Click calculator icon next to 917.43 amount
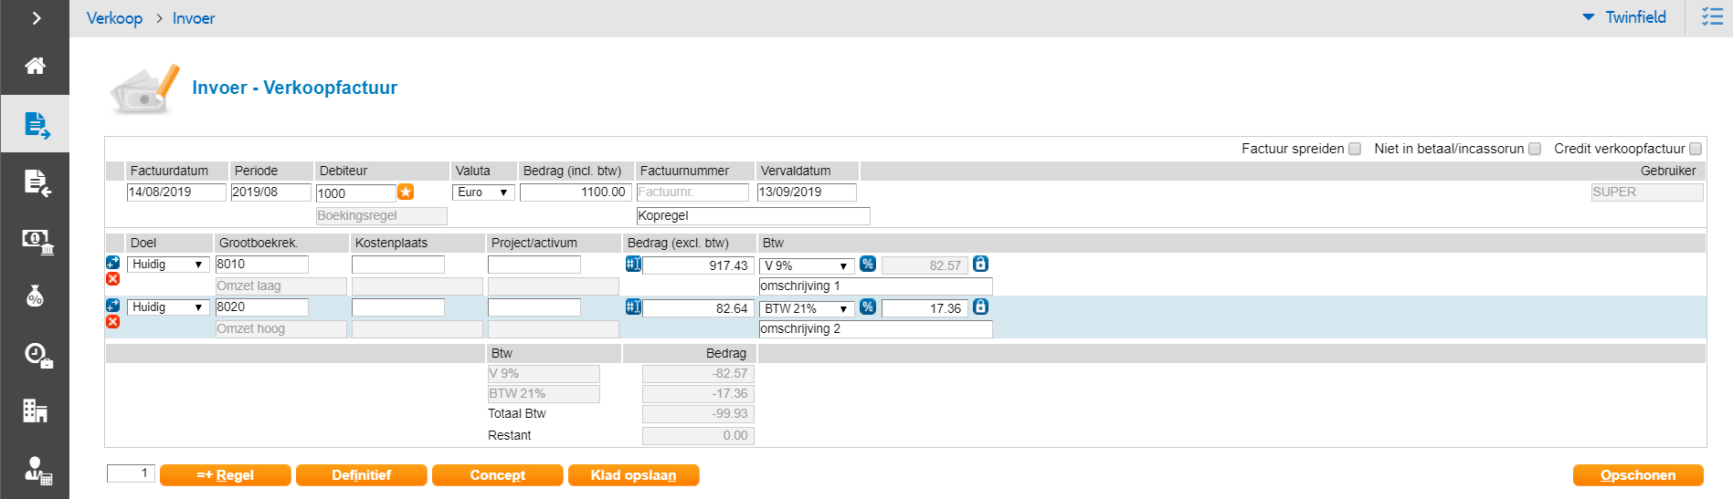 (633, 265)
